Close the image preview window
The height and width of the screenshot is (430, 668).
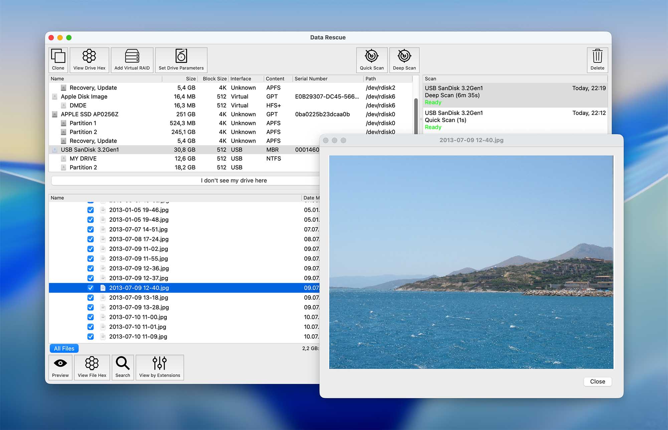[x=597, y=382]
